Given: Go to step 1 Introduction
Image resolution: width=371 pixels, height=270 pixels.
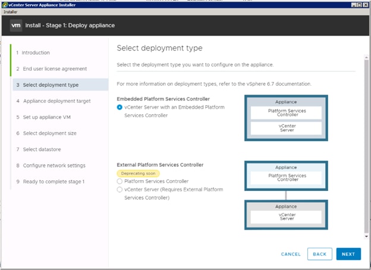Looking at the screenshot, I should (33, 52).
